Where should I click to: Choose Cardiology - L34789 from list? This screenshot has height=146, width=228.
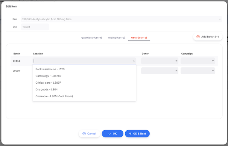[84, 76]
